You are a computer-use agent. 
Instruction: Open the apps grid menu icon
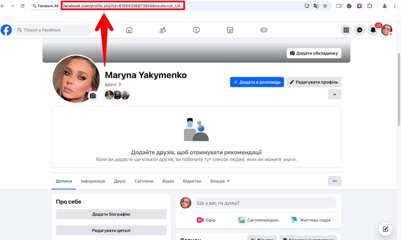(x=346, y=30)
